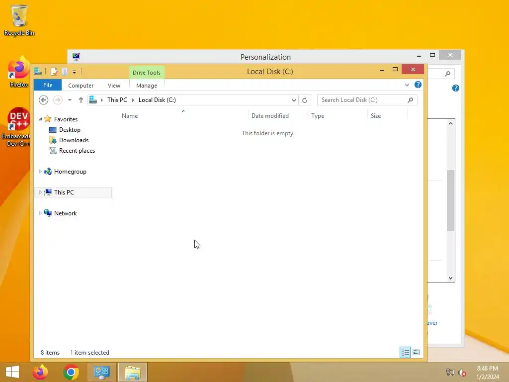Click the Personalization window help icon
The height and width of the screenshot is (382, 509).
click(x=455, y=88)
